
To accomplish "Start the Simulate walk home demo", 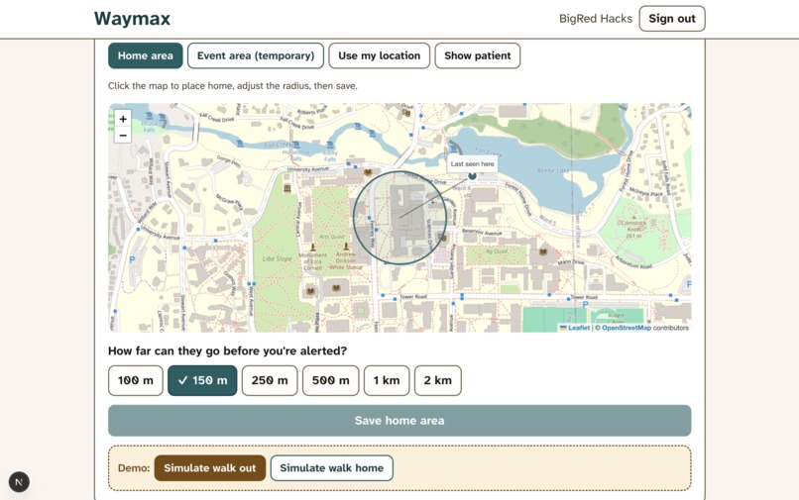I will point(332,468).
